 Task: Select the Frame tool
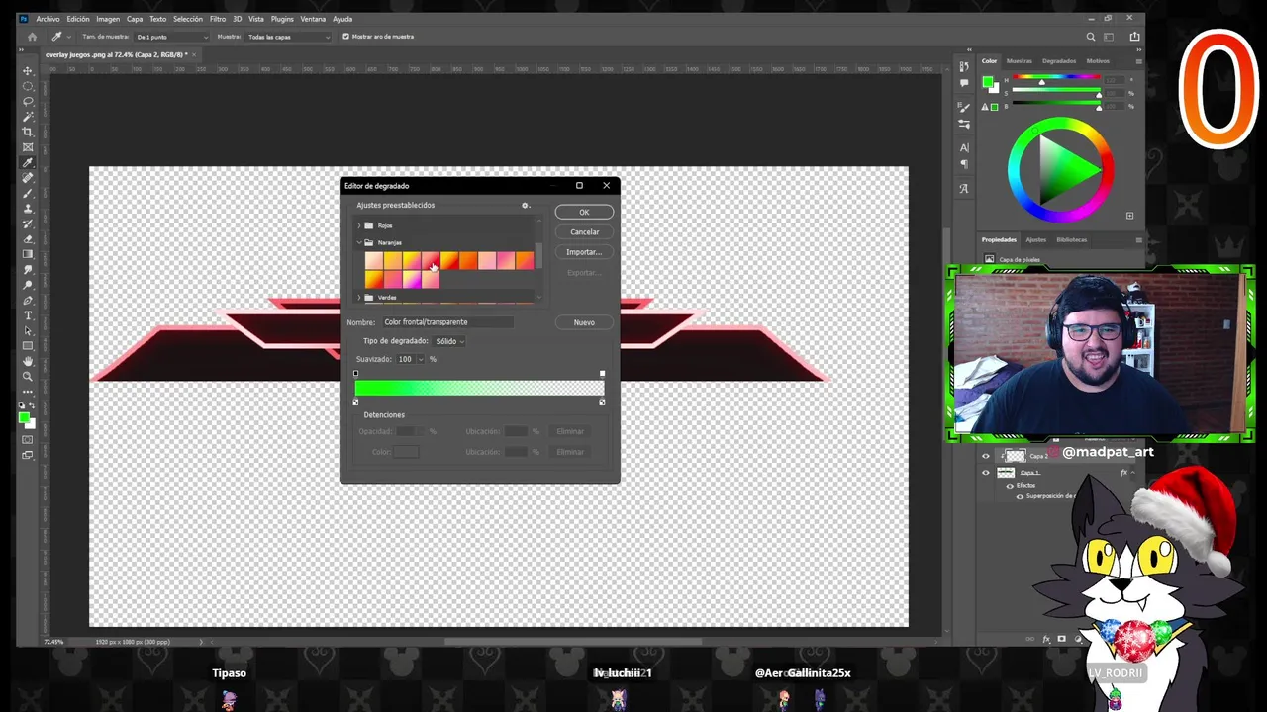(28, 147)
